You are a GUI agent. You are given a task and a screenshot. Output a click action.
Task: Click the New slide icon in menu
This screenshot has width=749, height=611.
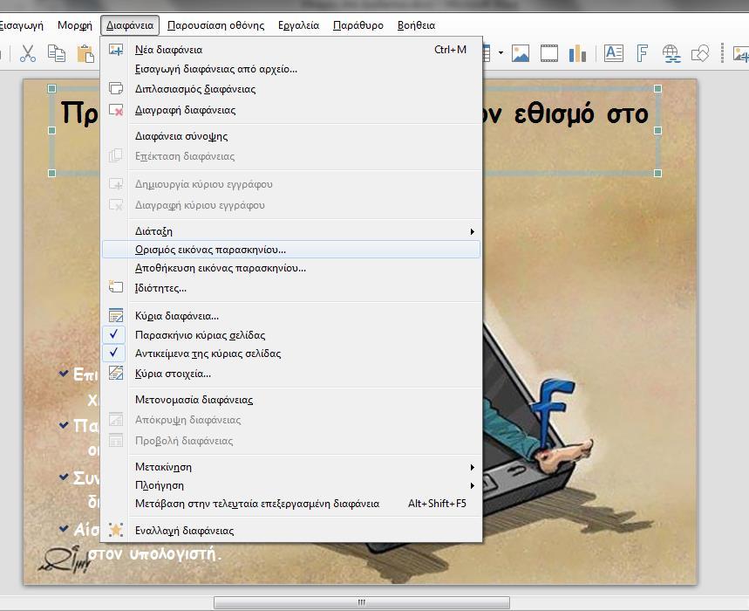pyautogui.click(x=116, y=49)
